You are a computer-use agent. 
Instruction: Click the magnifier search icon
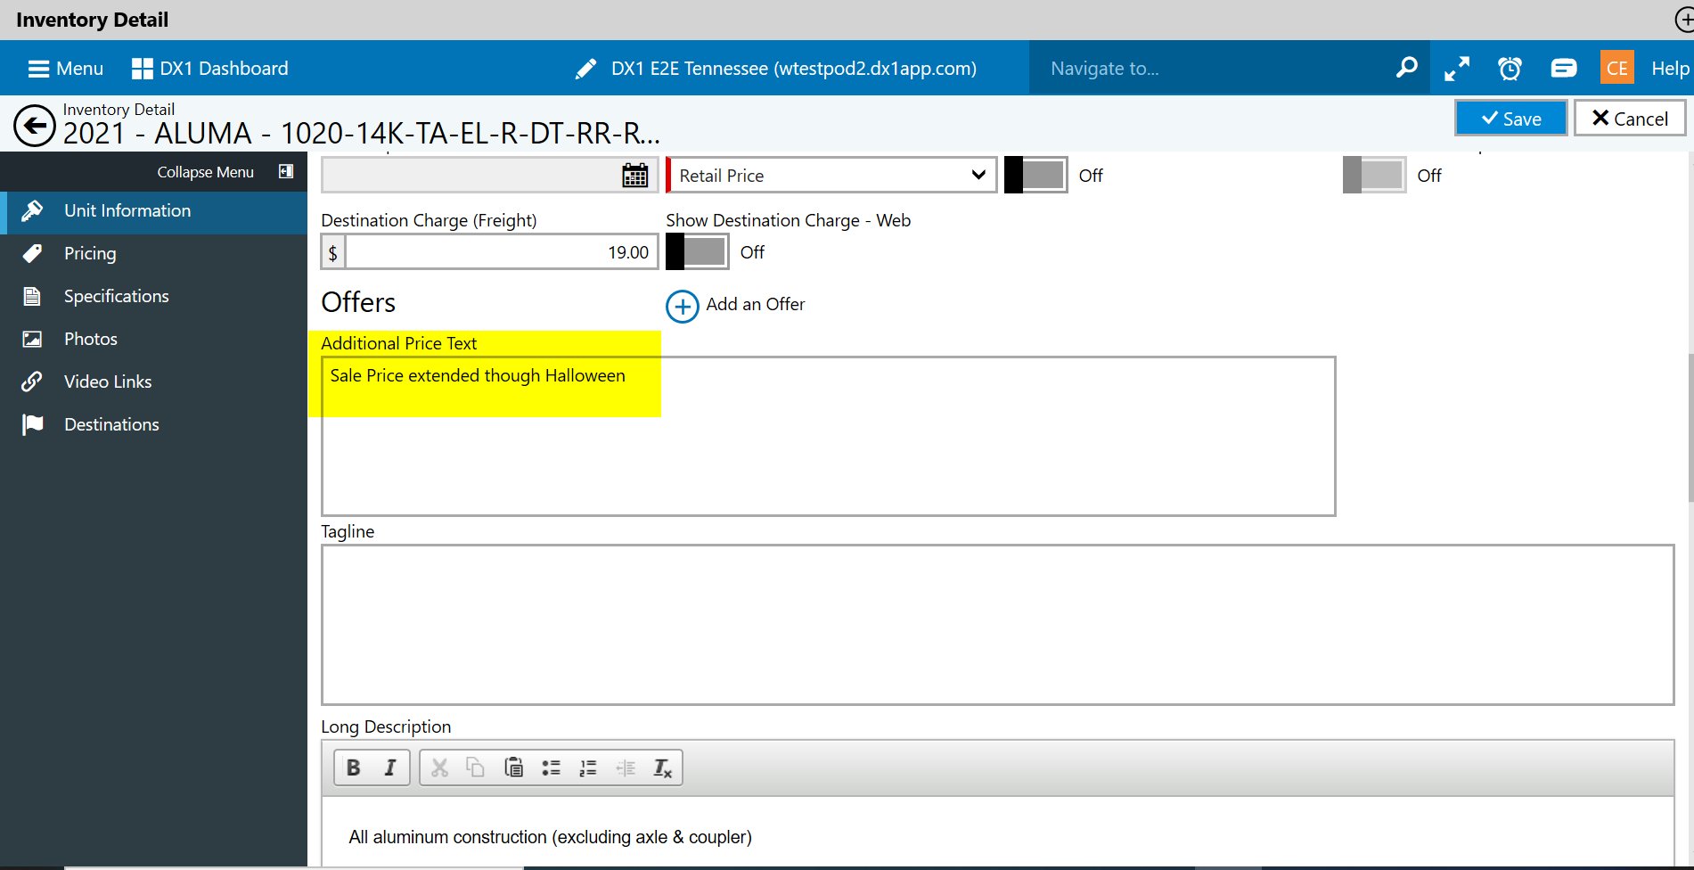pyautogui.click(x=1406, y=68)
